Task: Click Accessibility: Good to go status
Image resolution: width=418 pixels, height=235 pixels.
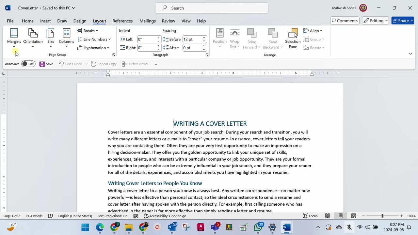Action: click(165, 216)
